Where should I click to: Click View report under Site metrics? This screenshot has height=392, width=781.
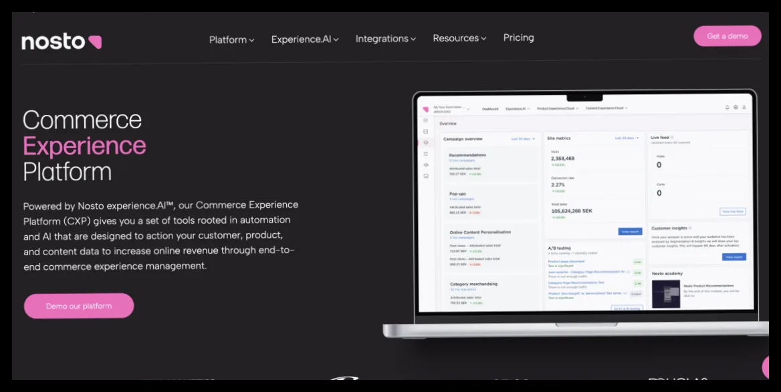[x=630, y=231]
